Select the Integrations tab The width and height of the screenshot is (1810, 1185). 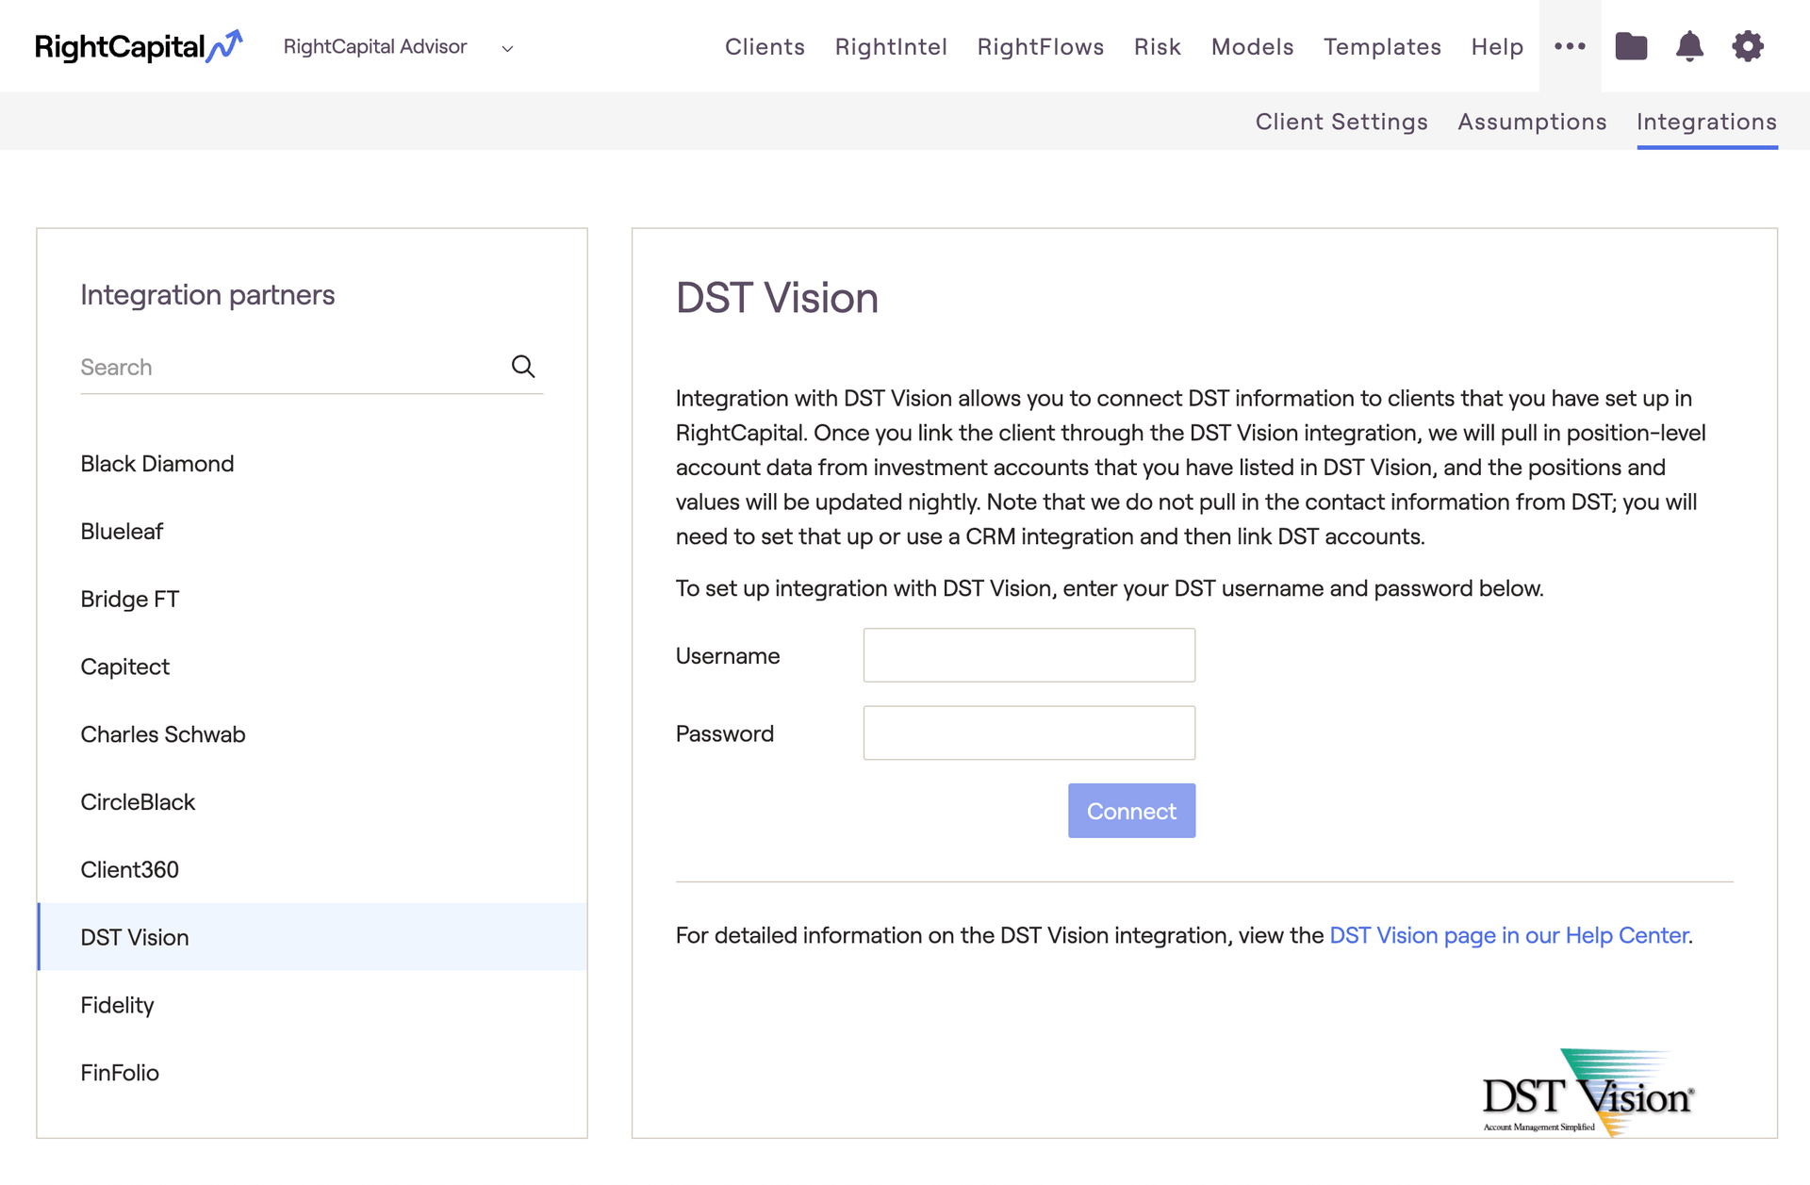[x=1706, y=122]
